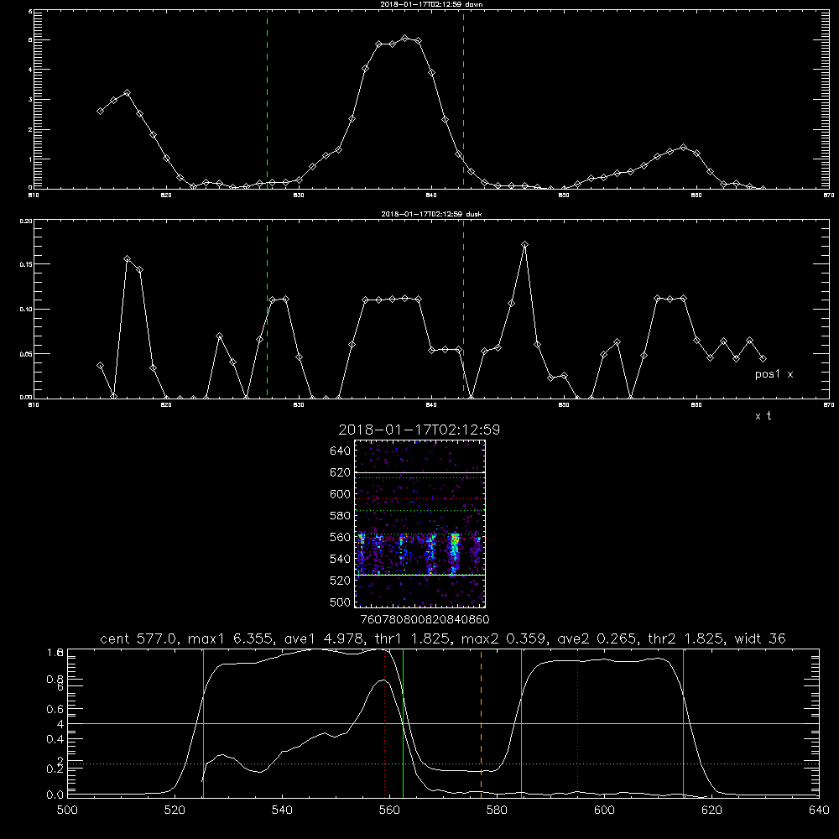
Task: Click the 'ave2 0.265' value in the stats line
Action: click(x=597, y=638)
